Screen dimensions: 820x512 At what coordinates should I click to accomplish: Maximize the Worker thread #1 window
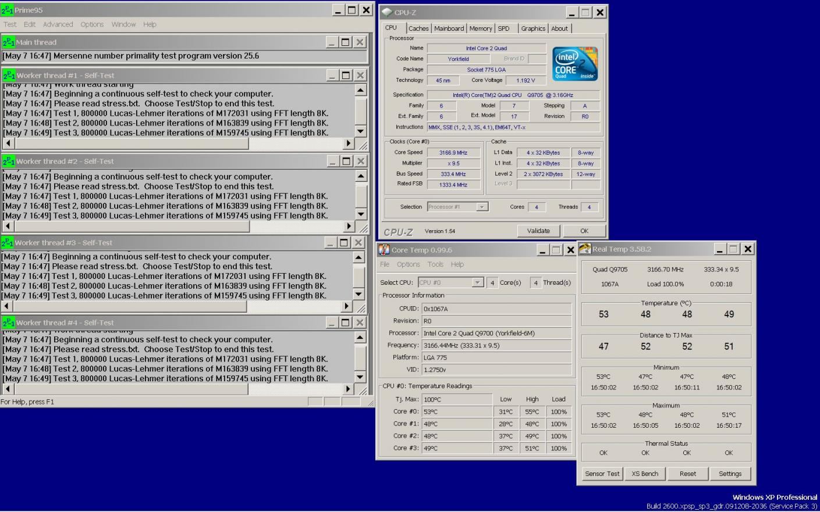[x=346, y=75]
